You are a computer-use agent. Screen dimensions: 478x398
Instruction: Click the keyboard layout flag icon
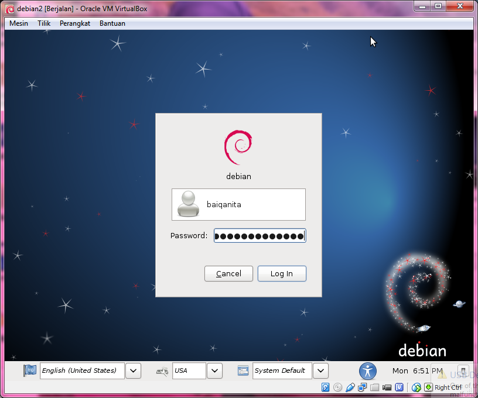(30, 370)
